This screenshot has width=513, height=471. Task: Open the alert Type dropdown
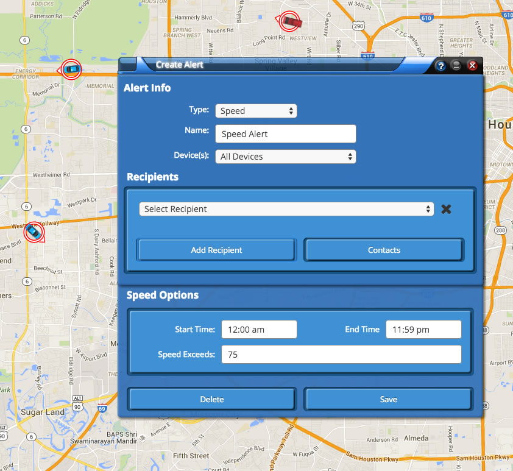(256, 111)
